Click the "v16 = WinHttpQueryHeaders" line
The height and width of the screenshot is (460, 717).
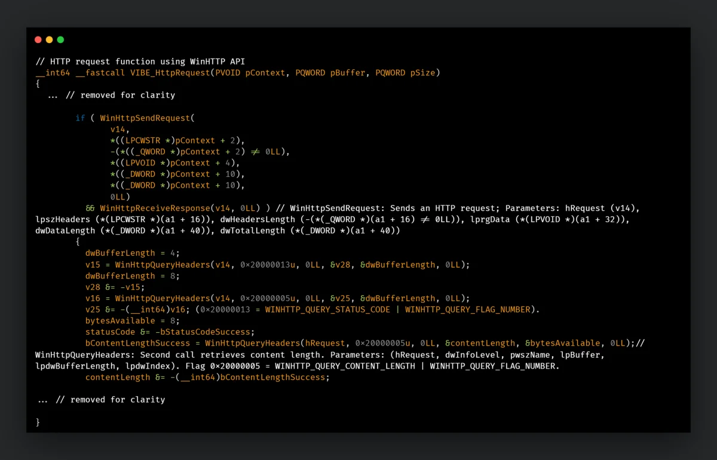tap(278, 298)
